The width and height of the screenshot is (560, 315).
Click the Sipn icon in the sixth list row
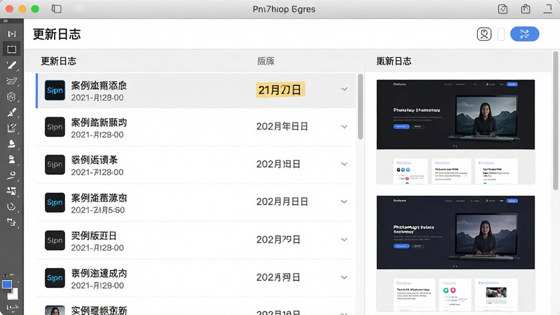tap(55, 278)
